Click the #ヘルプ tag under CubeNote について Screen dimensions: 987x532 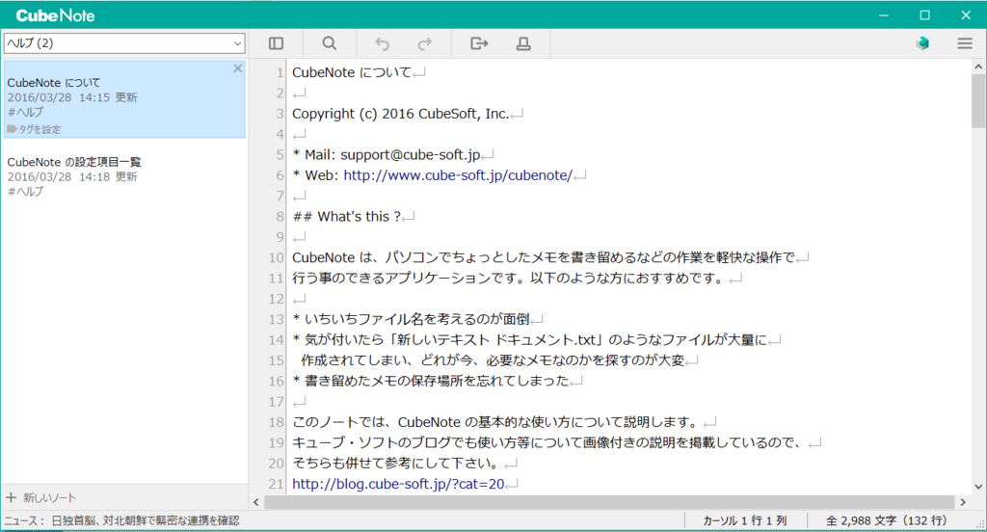click(x=25, y=112)
